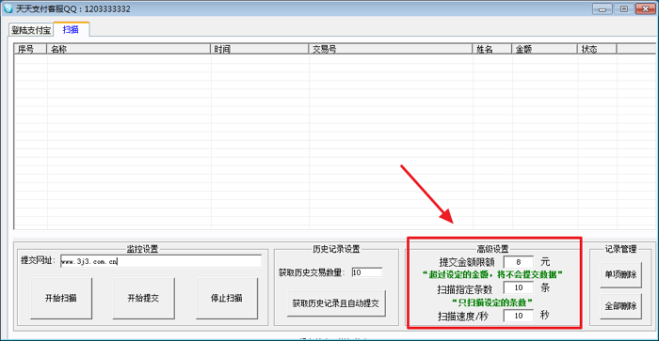This screenshot has height=341, width=659.
Task: Click the 姓名 column header
Action: (x=491, y=49)
